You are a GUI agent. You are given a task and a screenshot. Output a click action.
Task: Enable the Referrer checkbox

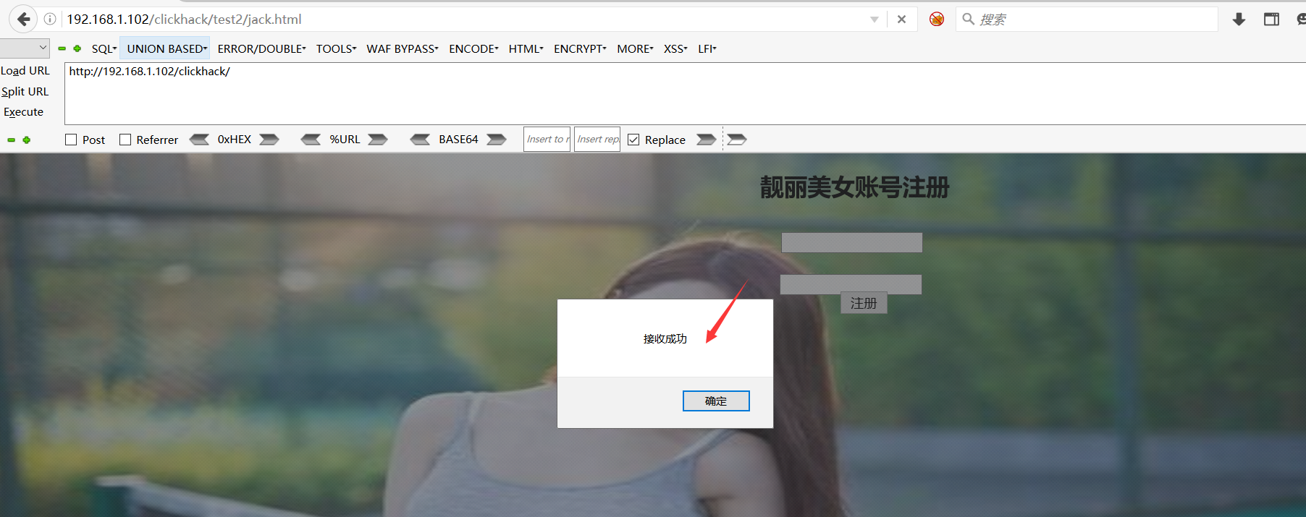tap(125, 140)
